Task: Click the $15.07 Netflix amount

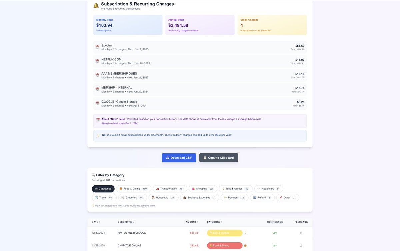Action: pos(300,60)
